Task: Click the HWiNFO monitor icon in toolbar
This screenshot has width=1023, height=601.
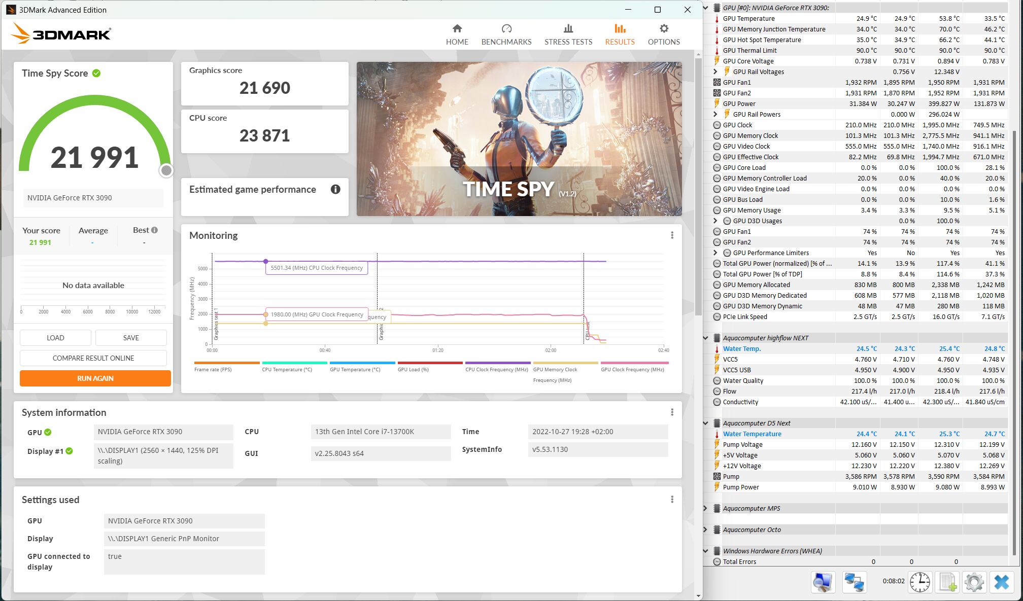Action: 823,582
